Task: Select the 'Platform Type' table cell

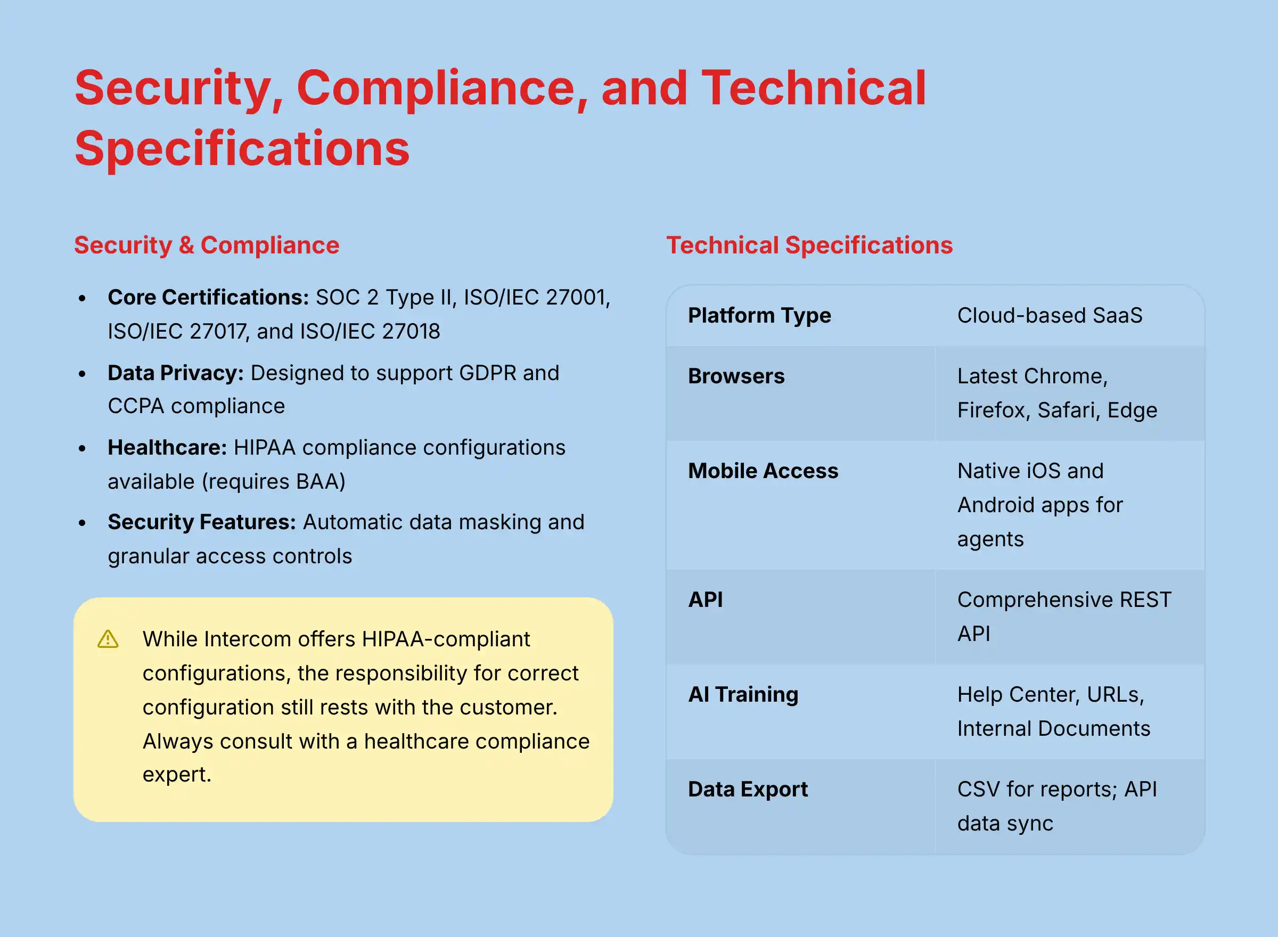Action: [800, 316]
